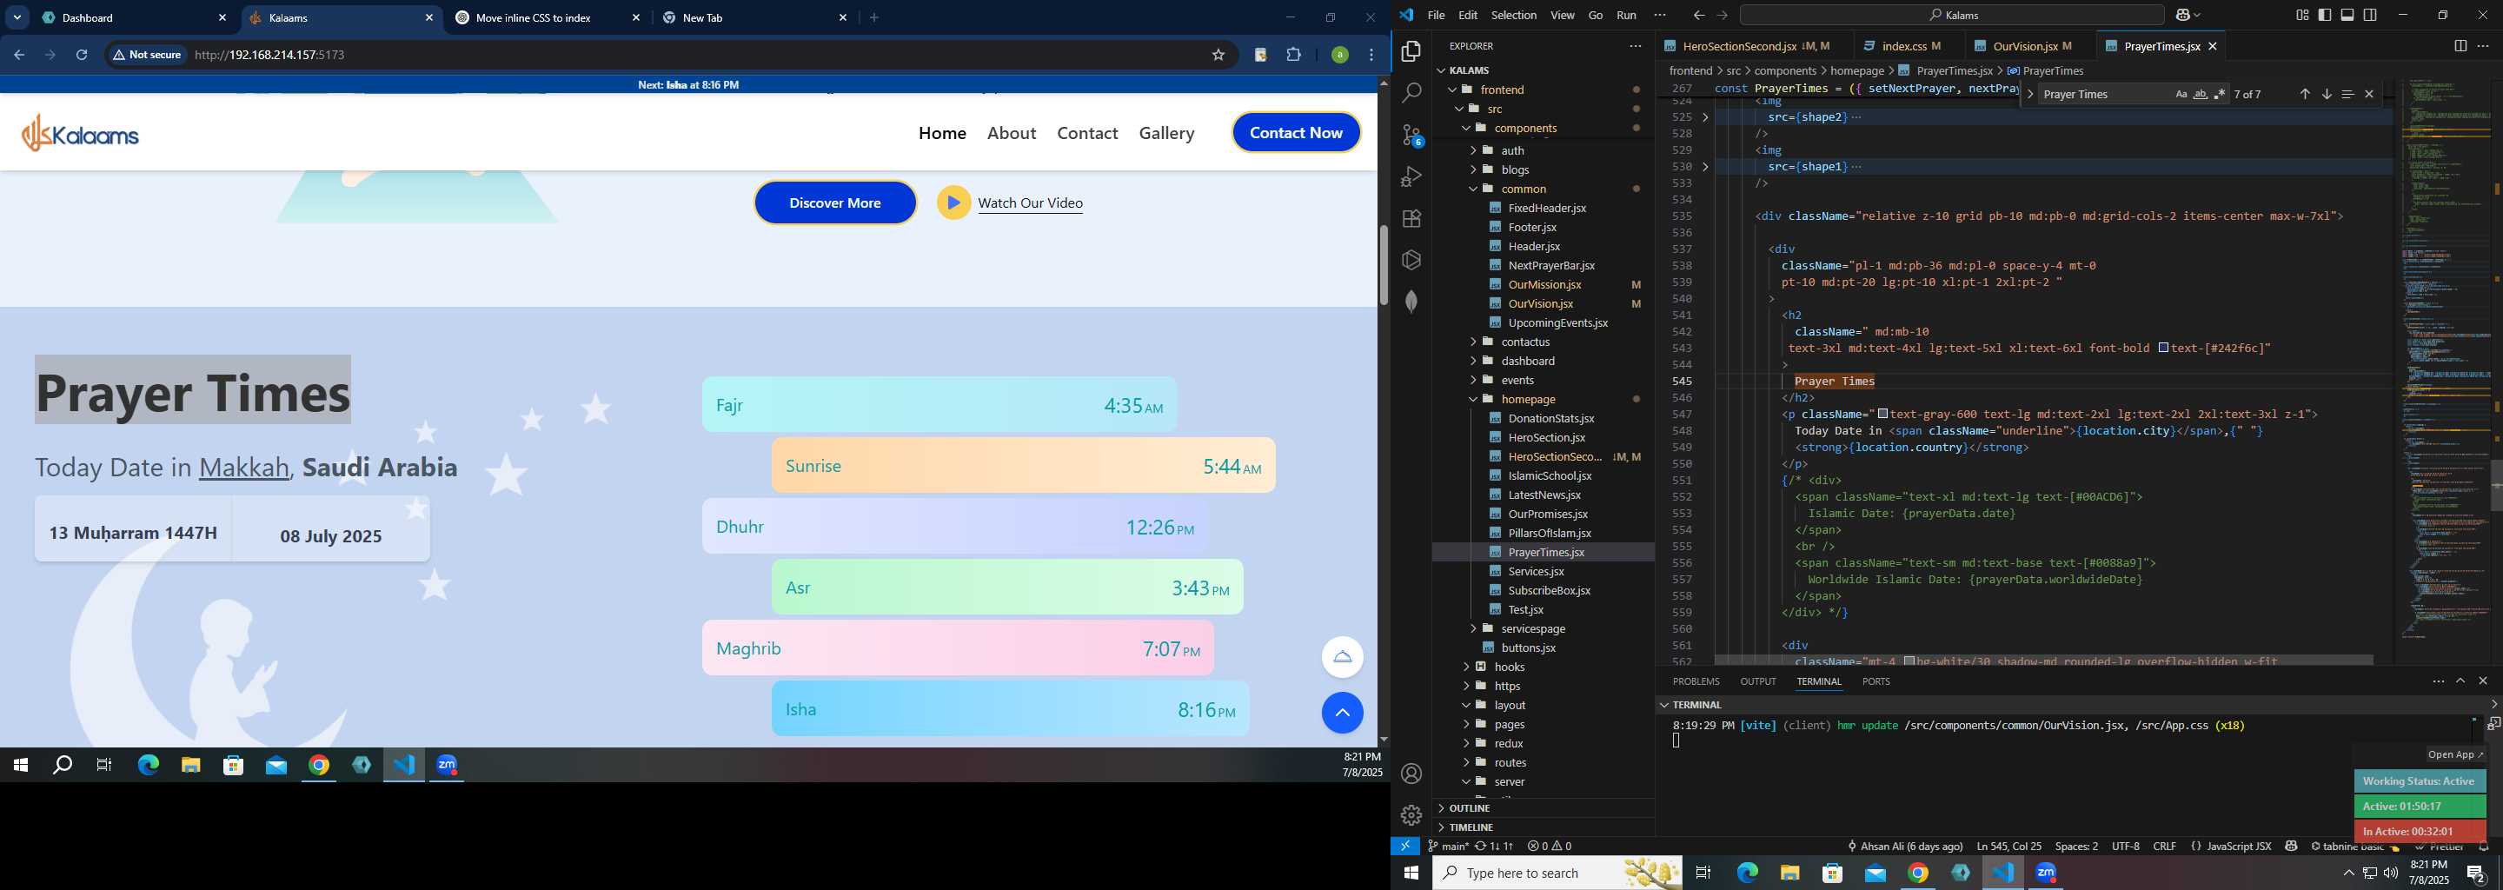Click the text-gray-600 color swatch on line 547

click(x=1883, y=415)
